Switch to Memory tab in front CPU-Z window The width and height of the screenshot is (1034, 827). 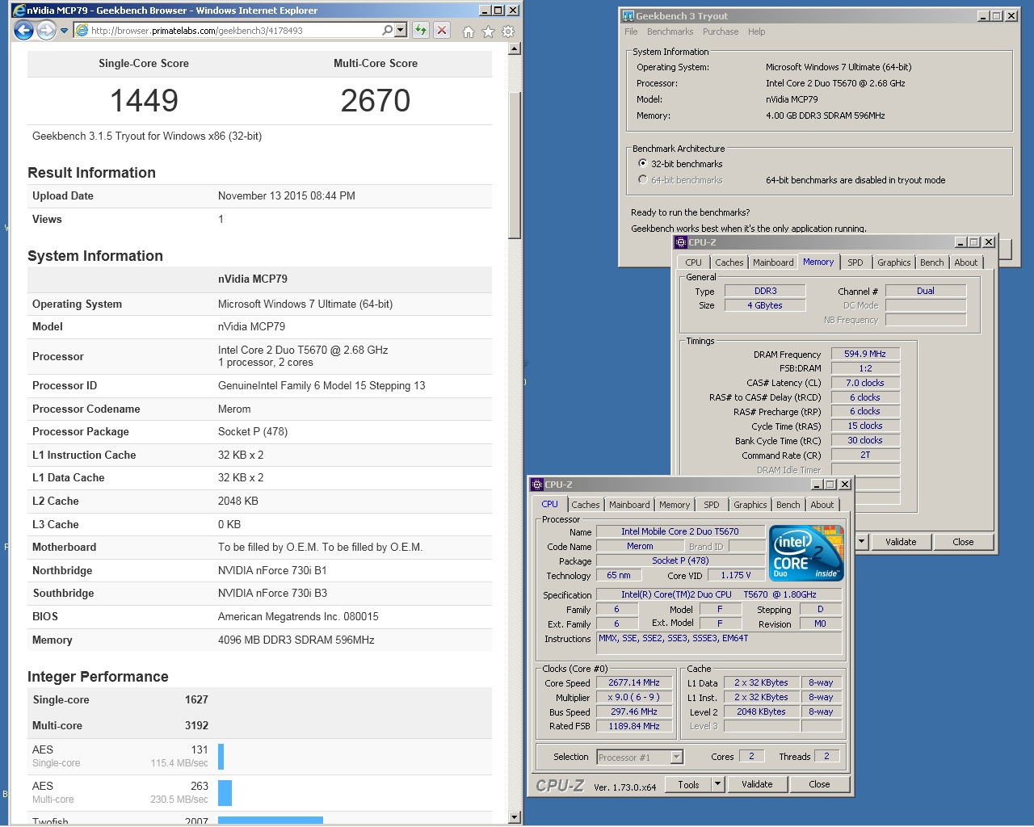[675, 505]
